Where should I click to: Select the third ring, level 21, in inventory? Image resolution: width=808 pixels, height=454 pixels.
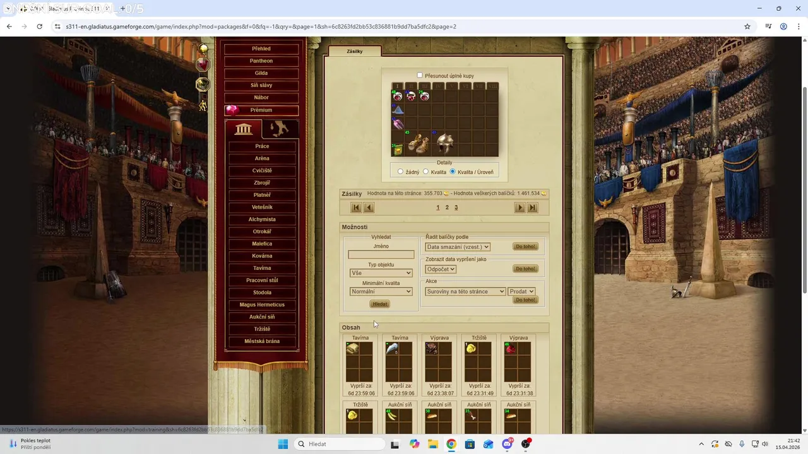(x=425, y=96)
